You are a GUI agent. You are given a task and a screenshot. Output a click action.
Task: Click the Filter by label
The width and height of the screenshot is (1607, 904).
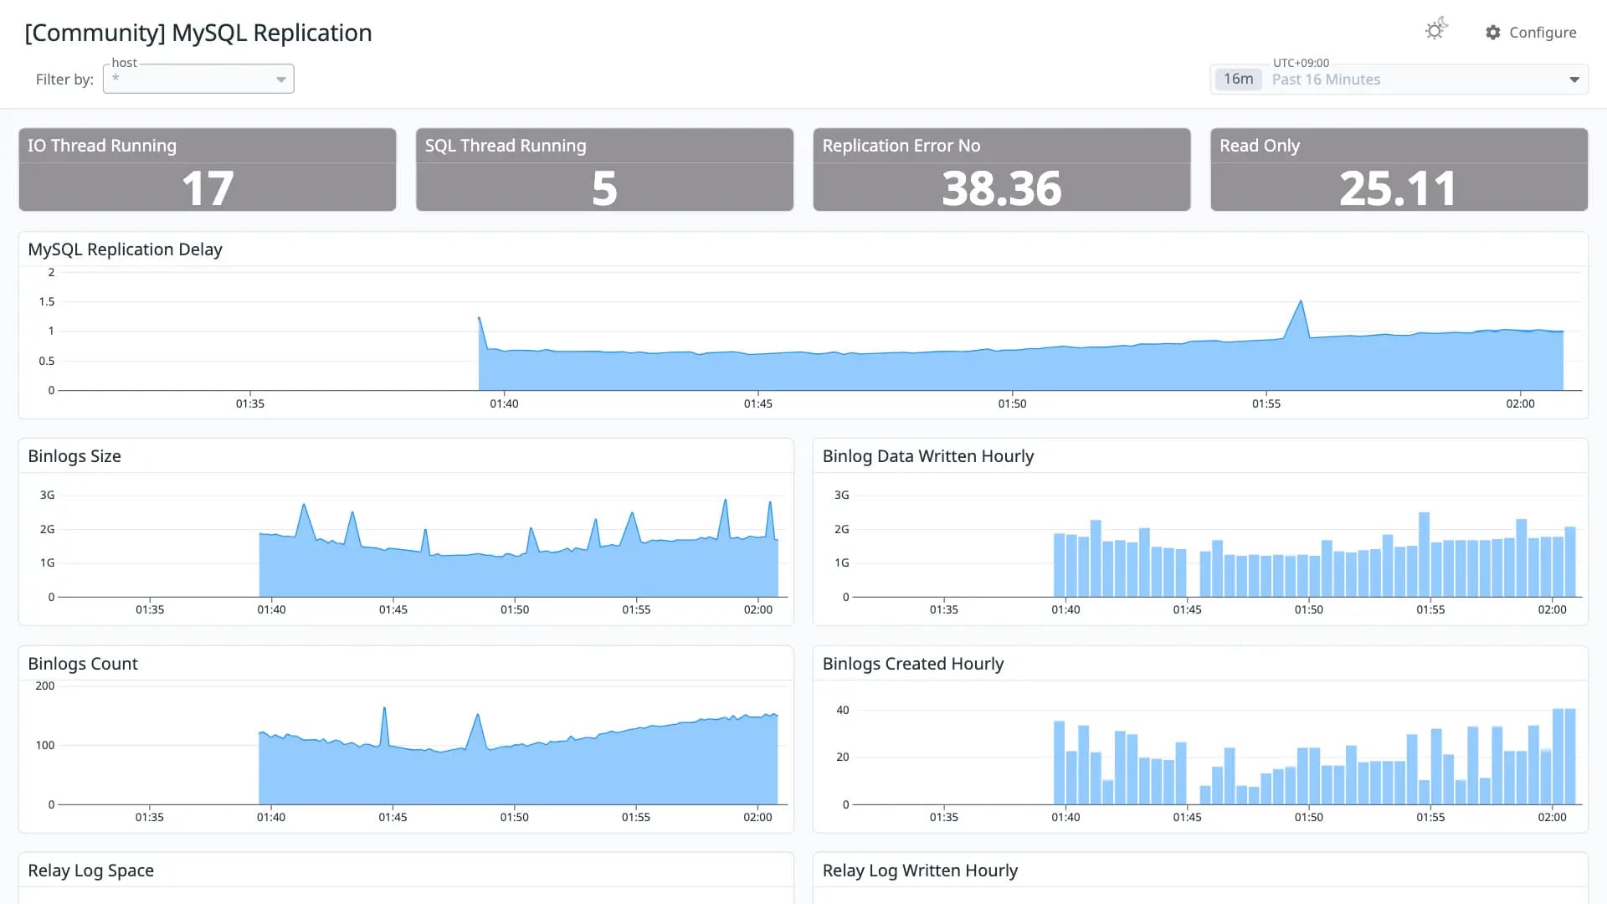pos(64,80)
